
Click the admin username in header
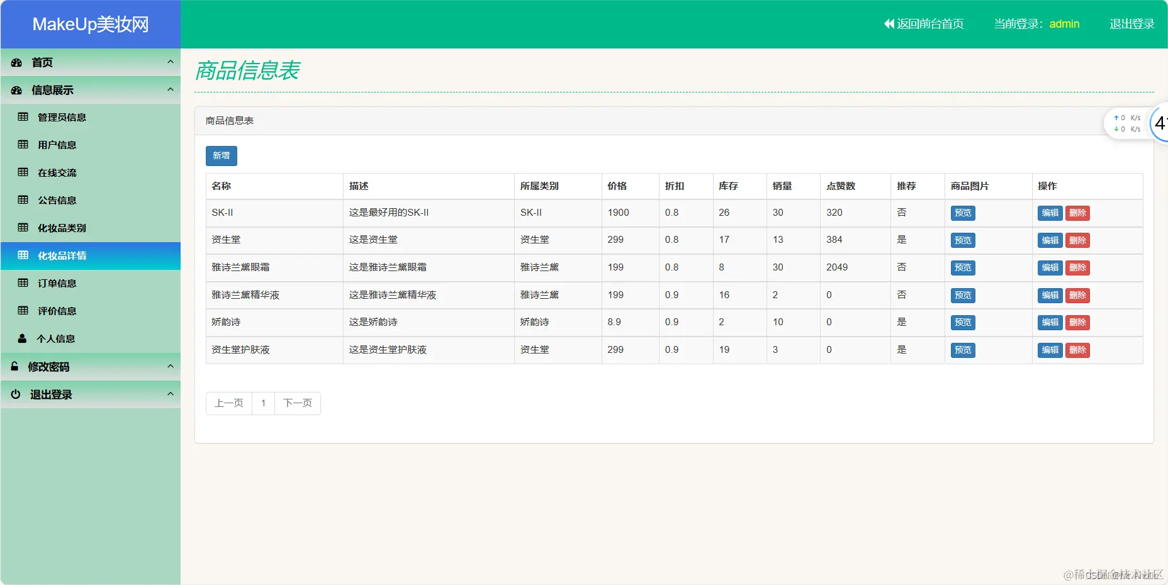coord(1064,24)
